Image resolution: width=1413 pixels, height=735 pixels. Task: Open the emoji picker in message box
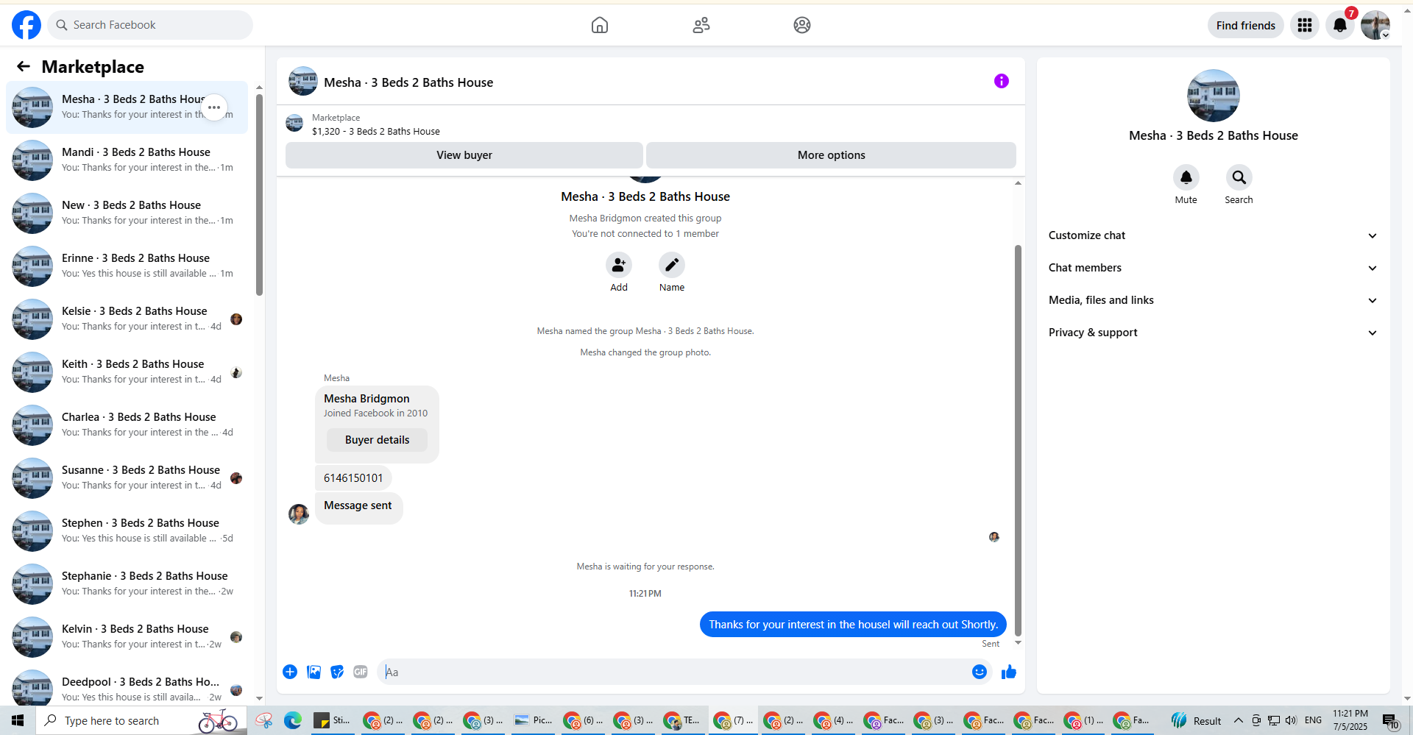(980, 672)
